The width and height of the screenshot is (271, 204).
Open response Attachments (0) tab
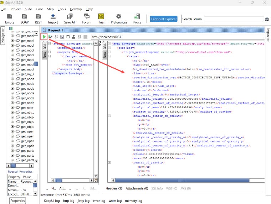[137, 188]
